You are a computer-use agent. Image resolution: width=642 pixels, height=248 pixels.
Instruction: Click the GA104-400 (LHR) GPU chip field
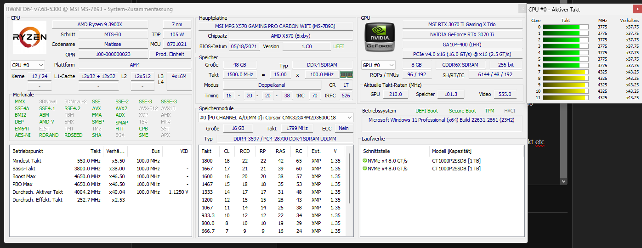(x=462, y=45)
